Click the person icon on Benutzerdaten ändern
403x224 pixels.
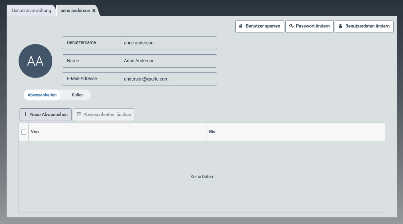tap(340, 26)
